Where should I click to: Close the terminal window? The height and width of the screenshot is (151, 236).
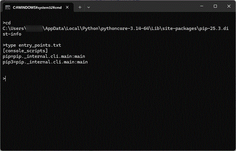click(229, 6)
